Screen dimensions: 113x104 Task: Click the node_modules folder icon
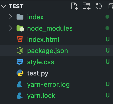[x=20, y=28]
